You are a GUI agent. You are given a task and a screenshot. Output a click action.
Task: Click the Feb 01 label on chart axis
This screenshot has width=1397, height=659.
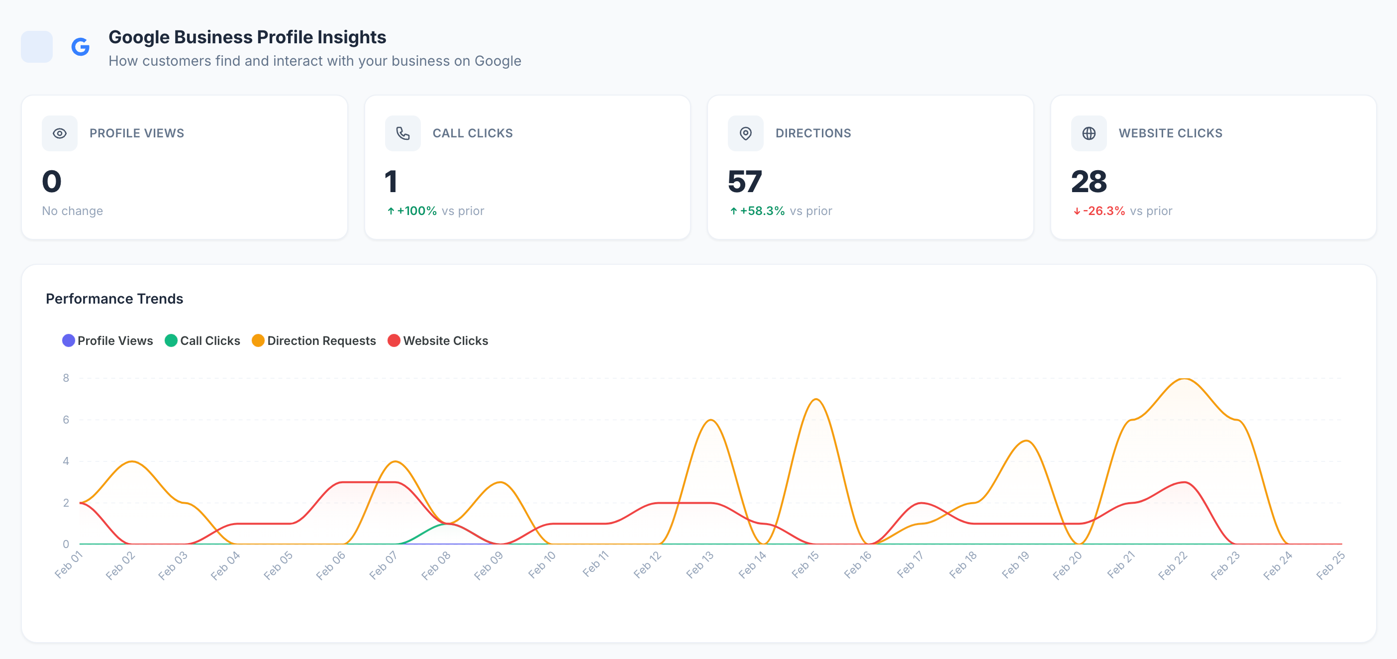[x=68, y=565]
